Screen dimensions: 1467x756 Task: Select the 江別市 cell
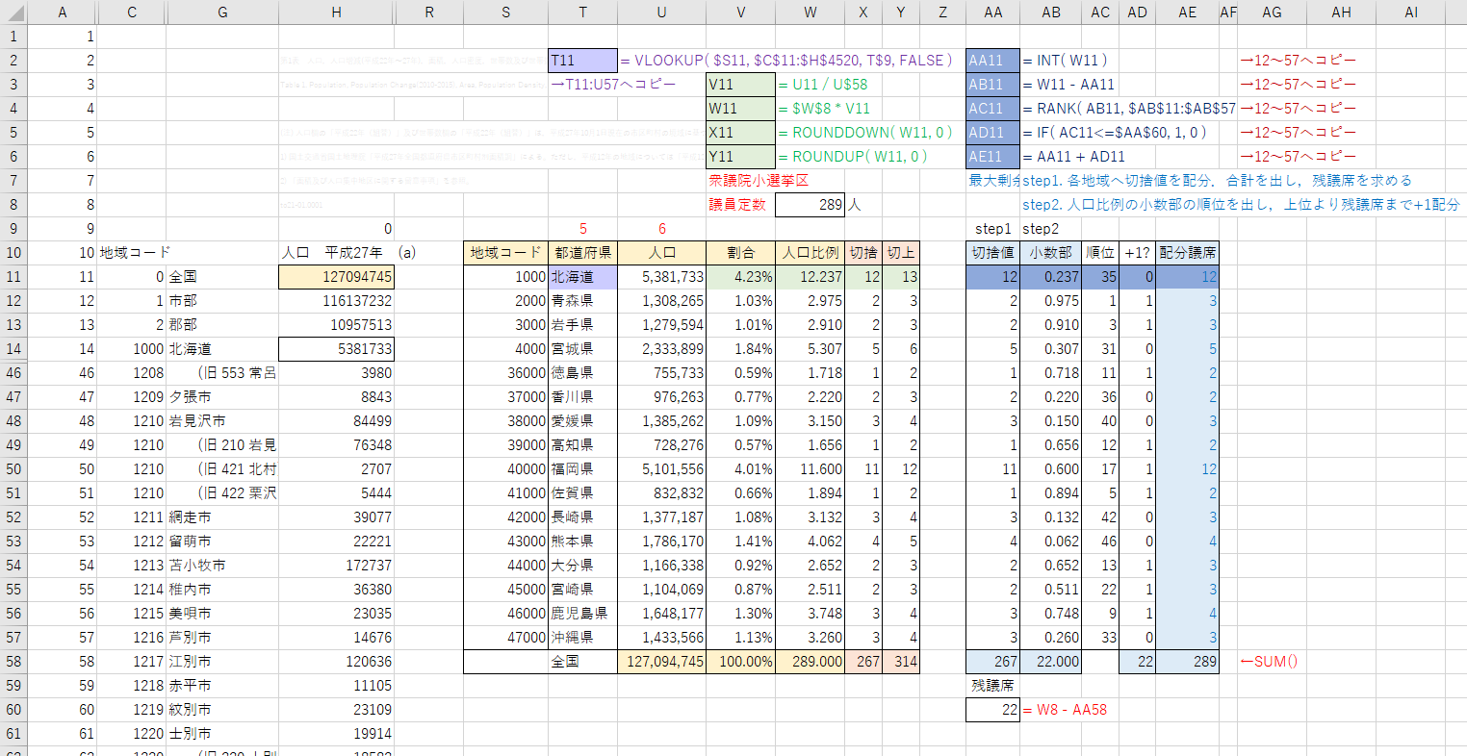[222, 662]
